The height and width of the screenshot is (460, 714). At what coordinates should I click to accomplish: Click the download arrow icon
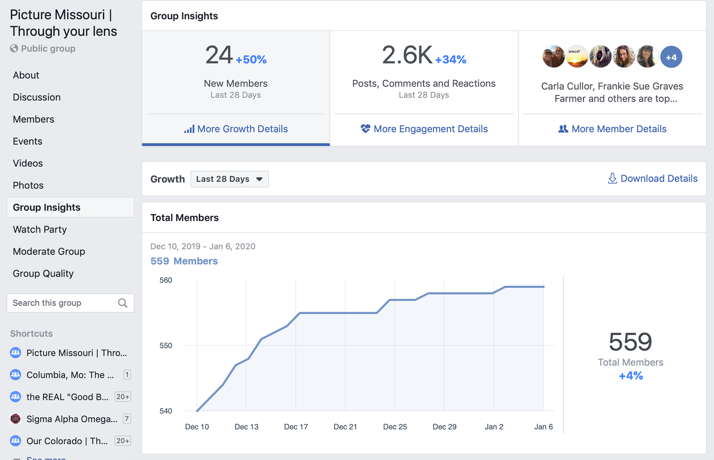click(x=612, y=178)
